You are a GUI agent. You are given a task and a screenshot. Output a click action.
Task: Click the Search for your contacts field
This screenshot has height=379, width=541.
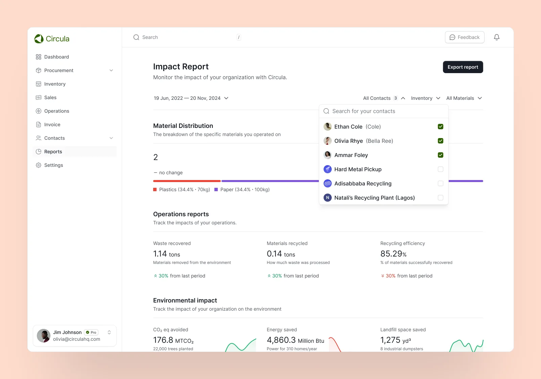click(384, 111)
